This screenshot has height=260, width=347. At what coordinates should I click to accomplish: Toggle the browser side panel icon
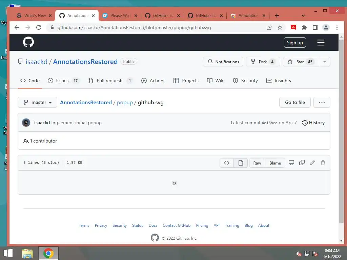click(x=315, y=27)
